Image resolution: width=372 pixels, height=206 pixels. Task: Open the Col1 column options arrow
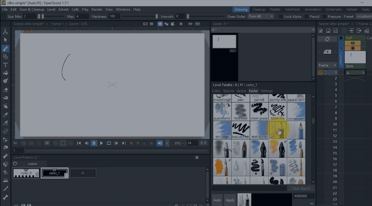363,48
